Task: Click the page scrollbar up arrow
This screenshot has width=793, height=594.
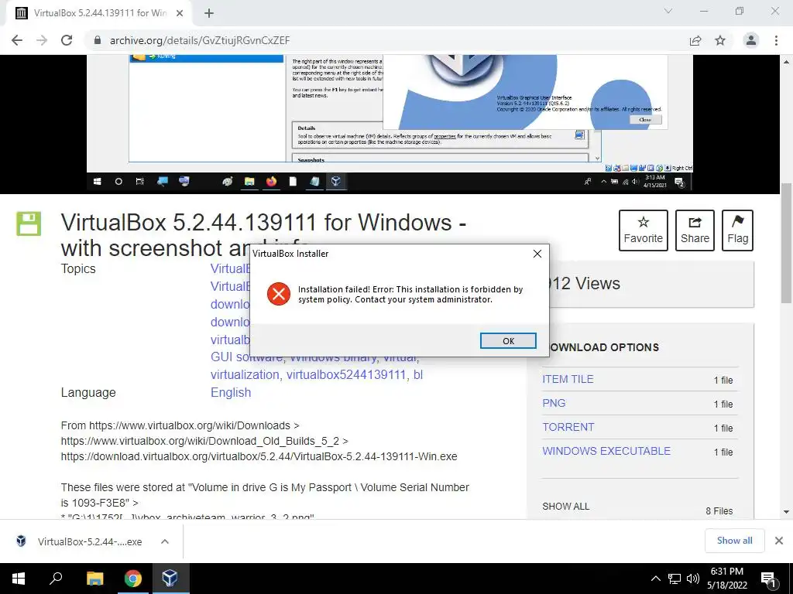Action: pos(787,62)
